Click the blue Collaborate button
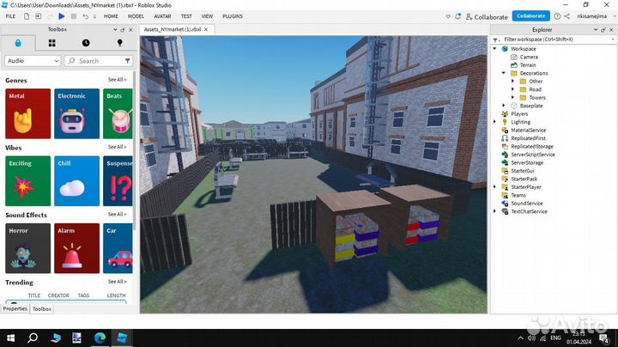Viewport: 618px width, 347px height. point(530,16)
